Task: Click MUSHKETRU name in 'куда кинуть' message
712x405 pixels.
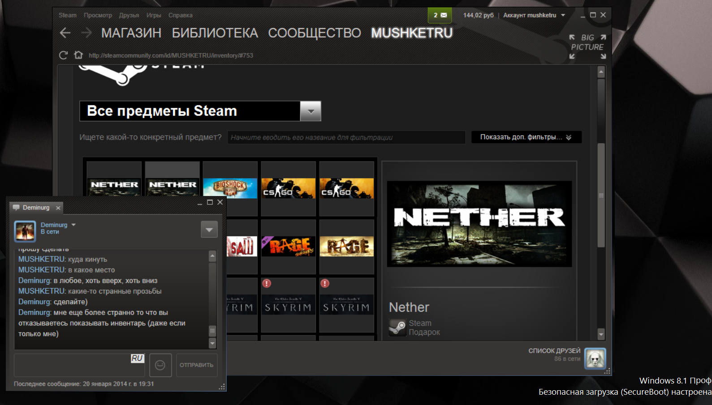Action: point(42,259)
